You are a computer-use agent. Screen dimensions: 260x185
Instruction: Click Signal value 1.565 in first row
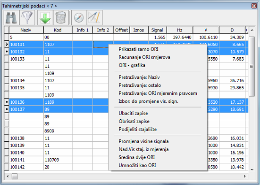pyautogui.click(x=158, y=37)
